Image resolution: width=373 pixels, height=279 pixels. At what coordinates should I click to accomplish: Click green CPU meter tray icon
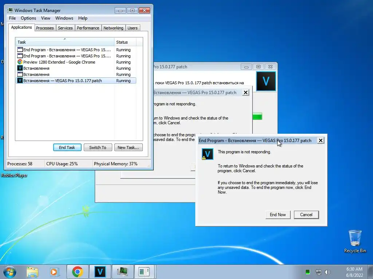(307, 272)
